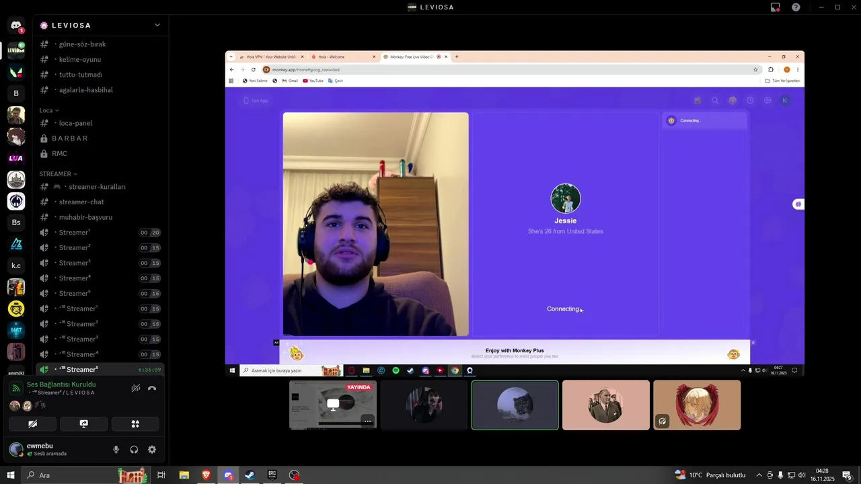
Task: Expand the LEVIOSA server dropdown menu
Action: pos(157,25)
